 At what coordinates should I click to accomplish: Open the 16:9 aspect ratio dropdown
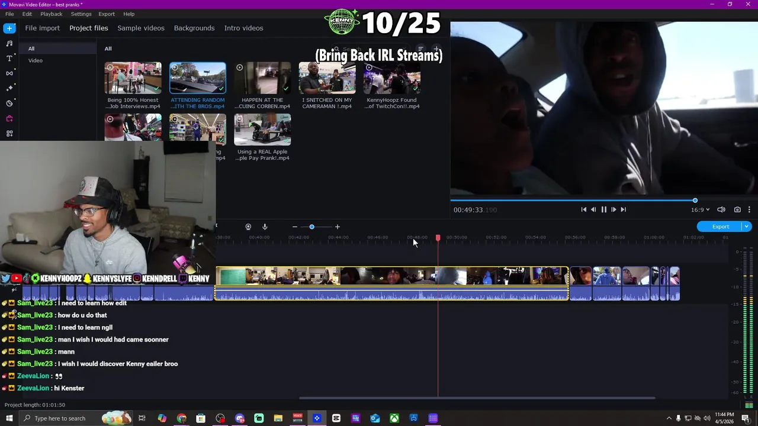click(700, 209)
